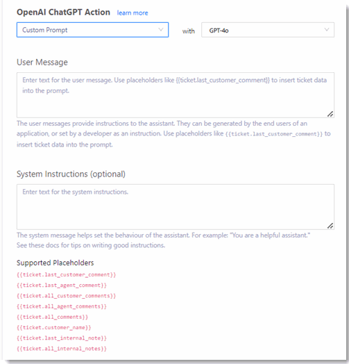Click the 'See these docs' tips text
The height and width of the screenshot is (364, 349).
coord(91,245)
